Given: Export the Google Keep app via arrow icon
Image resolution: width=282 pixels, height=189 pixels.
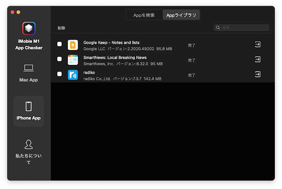Looking at the screenshot, I should (258, 44).
